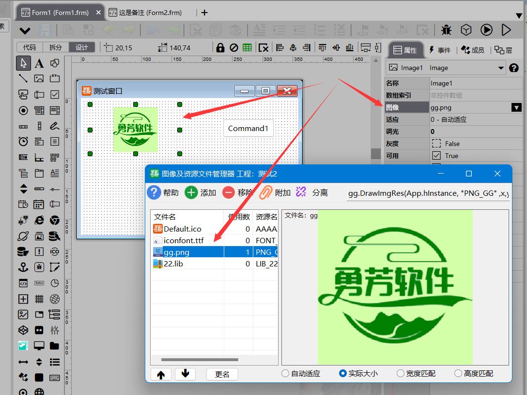Switch to the code view tab
Image resolution: width=527 pixels, height=395 pixels.
tap(29, 47)
